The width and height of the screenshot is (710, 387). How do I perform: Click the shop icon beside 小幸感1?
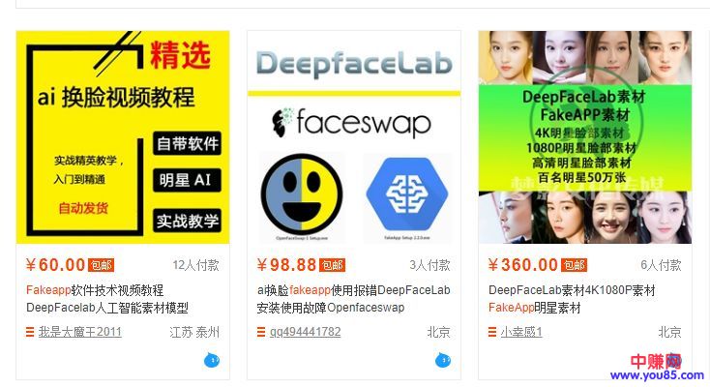pyautogui.click(x=492, y=332)
